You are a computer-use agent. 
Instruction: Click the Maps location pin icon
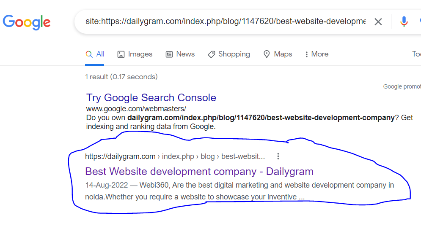pos(267,54)
